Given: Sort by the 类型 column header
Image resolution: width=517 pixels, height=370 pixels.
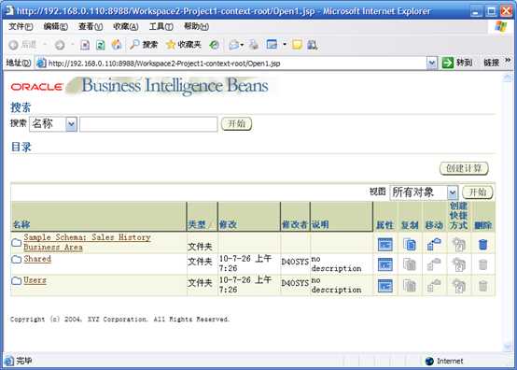Looking at the screenshot, I should click(x=197, y=225).
